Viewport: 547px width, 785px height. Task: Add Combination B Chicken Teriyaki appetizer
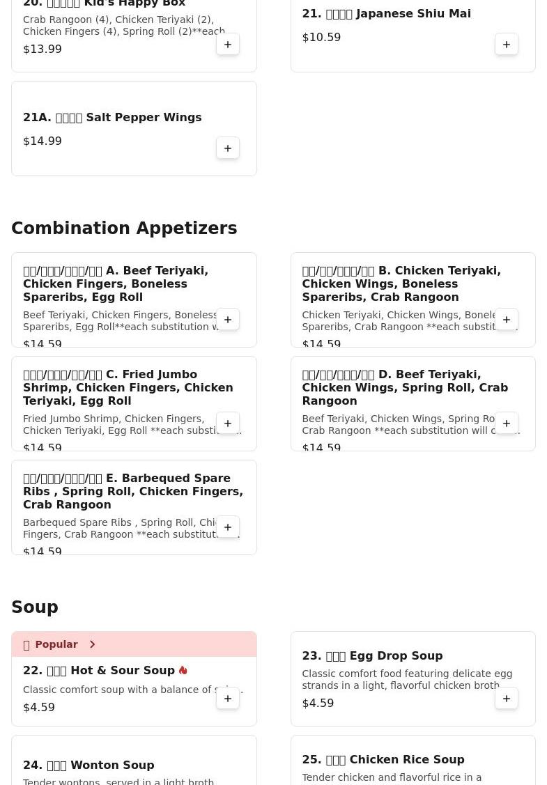coord(507,320)
